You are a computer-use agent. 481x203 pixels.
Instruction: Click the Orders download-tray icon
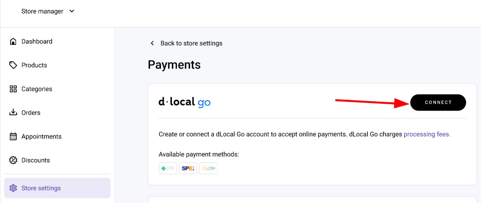pyautogui.click(x=13, y=113)
